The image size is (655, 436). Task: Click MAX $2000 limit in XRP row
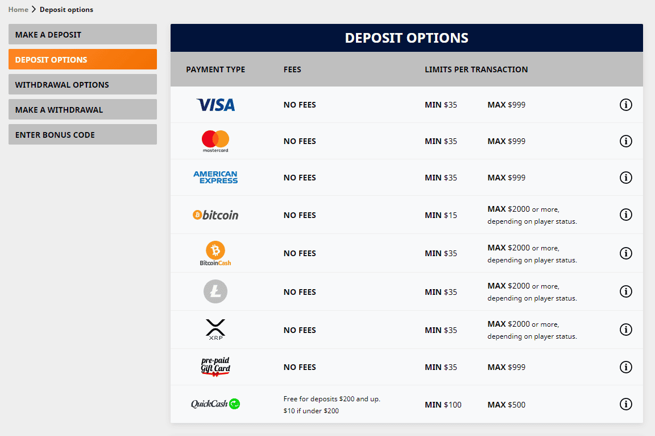[x=532, y=330]
